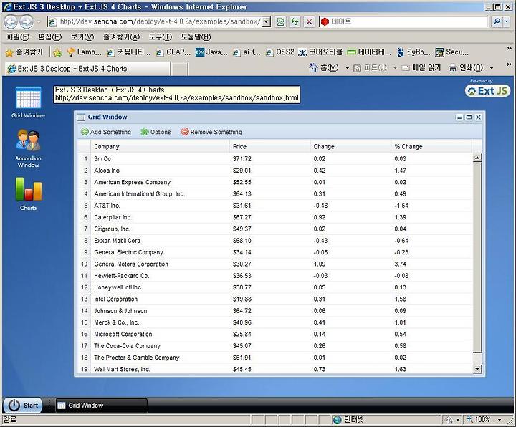The height and width of the screenshot is (427, 516).
Task: Open the OSS2 favorites bookmark
Action: pos(280,52)
